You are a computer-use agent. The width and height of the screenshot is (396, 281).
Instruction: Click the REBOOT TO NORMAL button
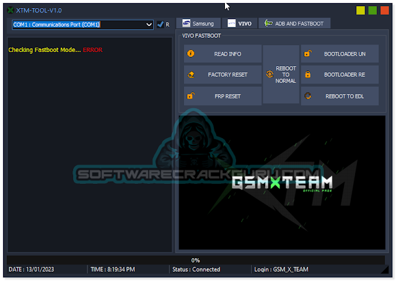(281, 74)
